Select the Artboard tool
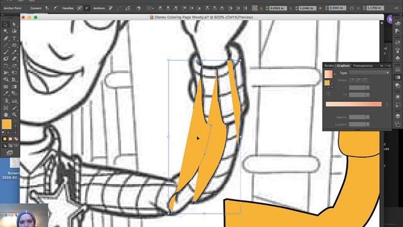Viewport: 403px width, 227px height. (x=6, y=108)
